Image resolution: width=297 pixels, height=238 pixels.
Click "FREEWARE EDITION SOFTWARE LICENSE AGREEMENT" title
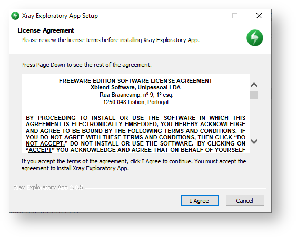136,81
